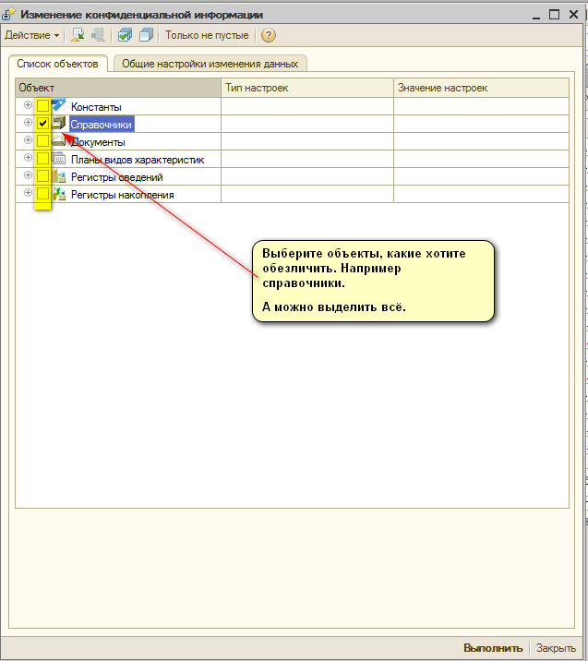Click the Тип настроек column header
The height and width of the screenshot is (661, 588).
point(257,88)
